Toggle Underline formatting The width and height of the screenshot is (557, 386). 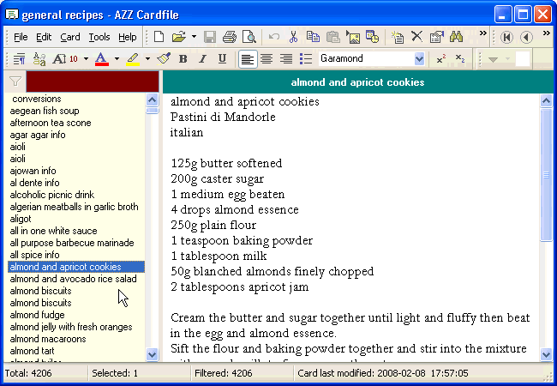pos(222,58)
